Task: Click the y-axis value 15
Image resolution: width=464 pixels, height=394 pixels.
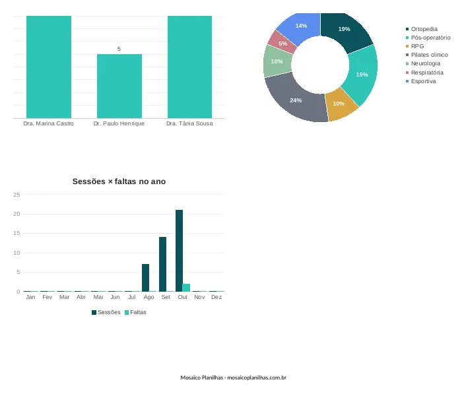Action: coord(17,233)
